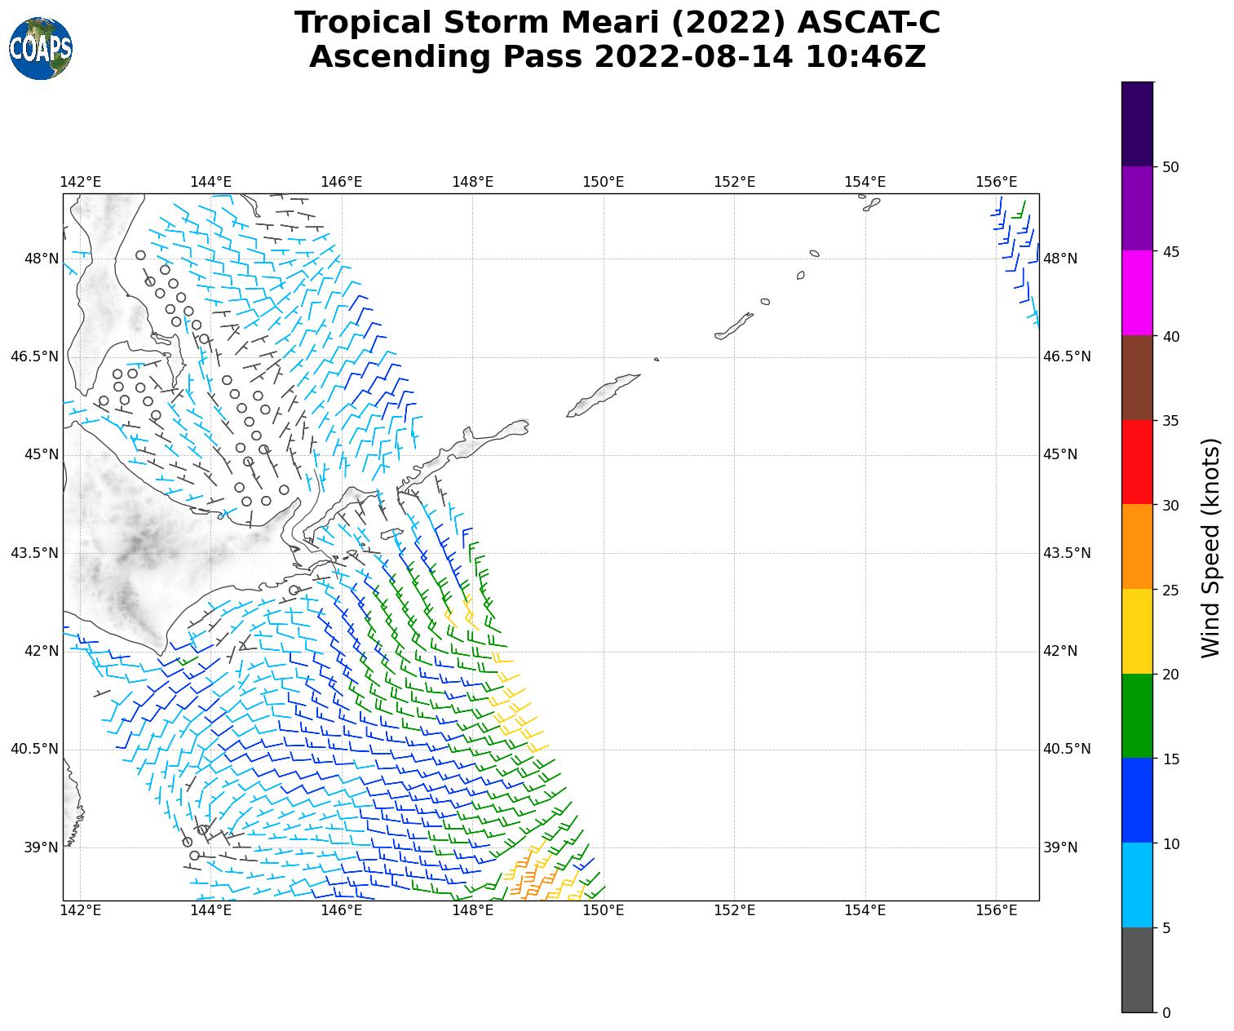The width and height of the screenshot is (1234, 1031).
Task: Select the cyan 5–10 knots colorbar segment
Action: (1138, 885)
